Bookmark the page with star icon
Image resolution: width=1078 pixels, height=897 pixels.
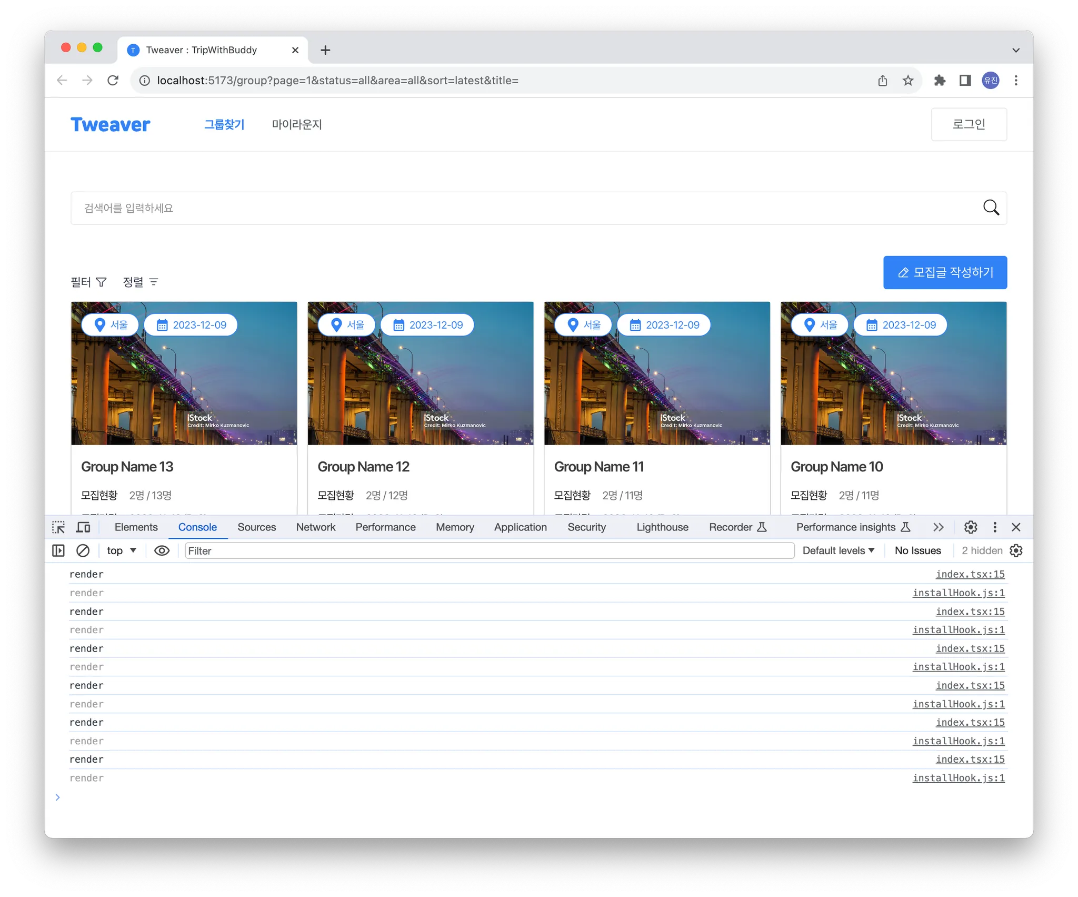pos(908,80)
